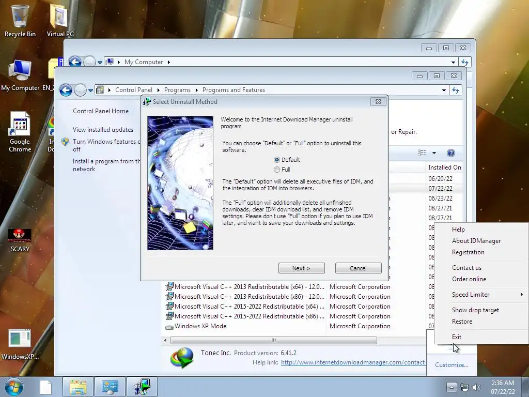Sort by Installed On column header

(x=444, y=167)
